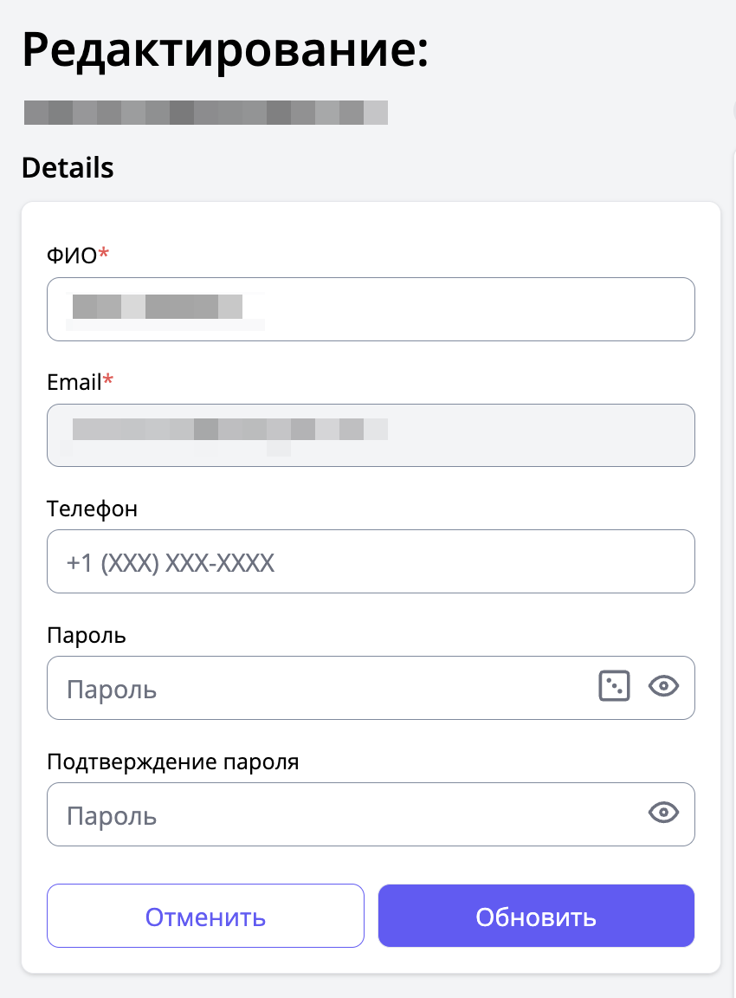
Task: Click the blurred subtitle under the page title
Action: click(205, 113)
